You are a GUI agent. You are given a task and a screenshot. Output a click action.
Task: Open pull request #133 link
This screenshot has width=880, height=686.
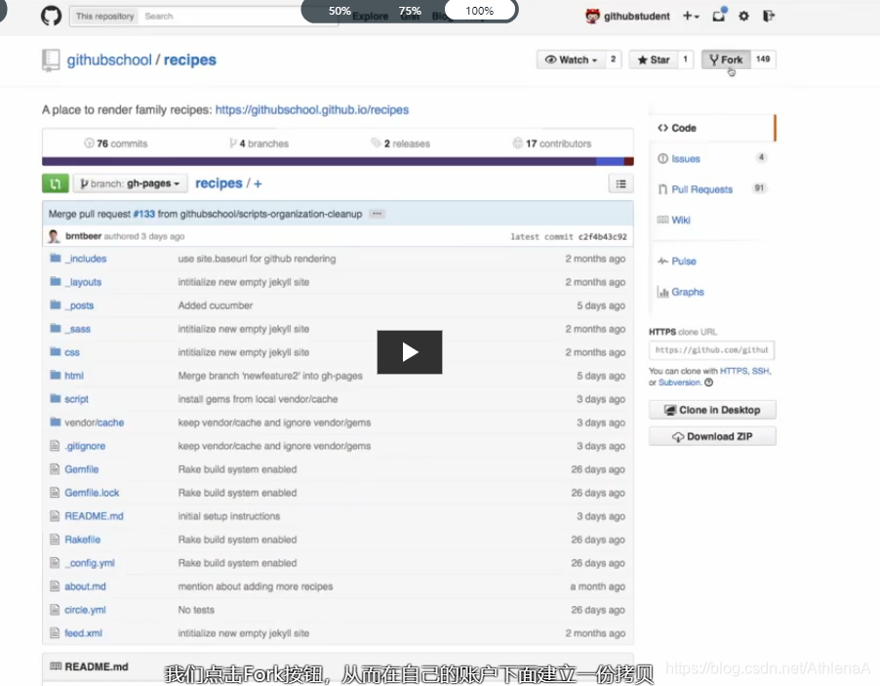pyautogui.click(x=143, y=214)
